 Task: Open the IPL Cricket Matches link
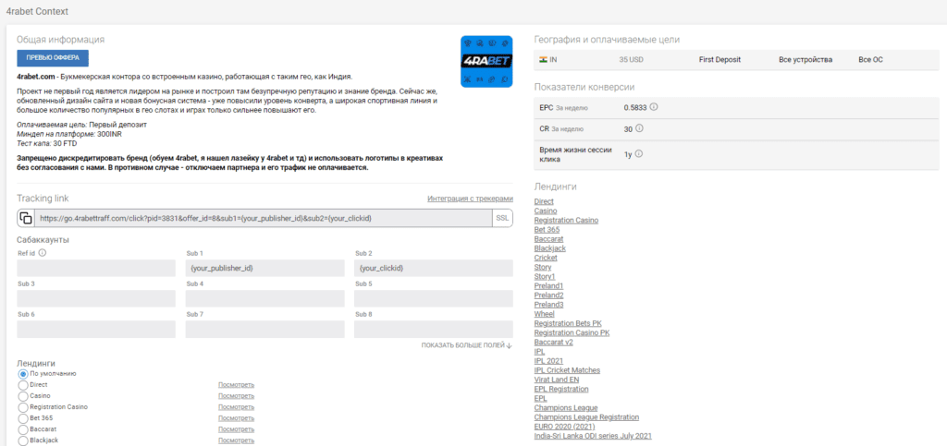point(568,370)
